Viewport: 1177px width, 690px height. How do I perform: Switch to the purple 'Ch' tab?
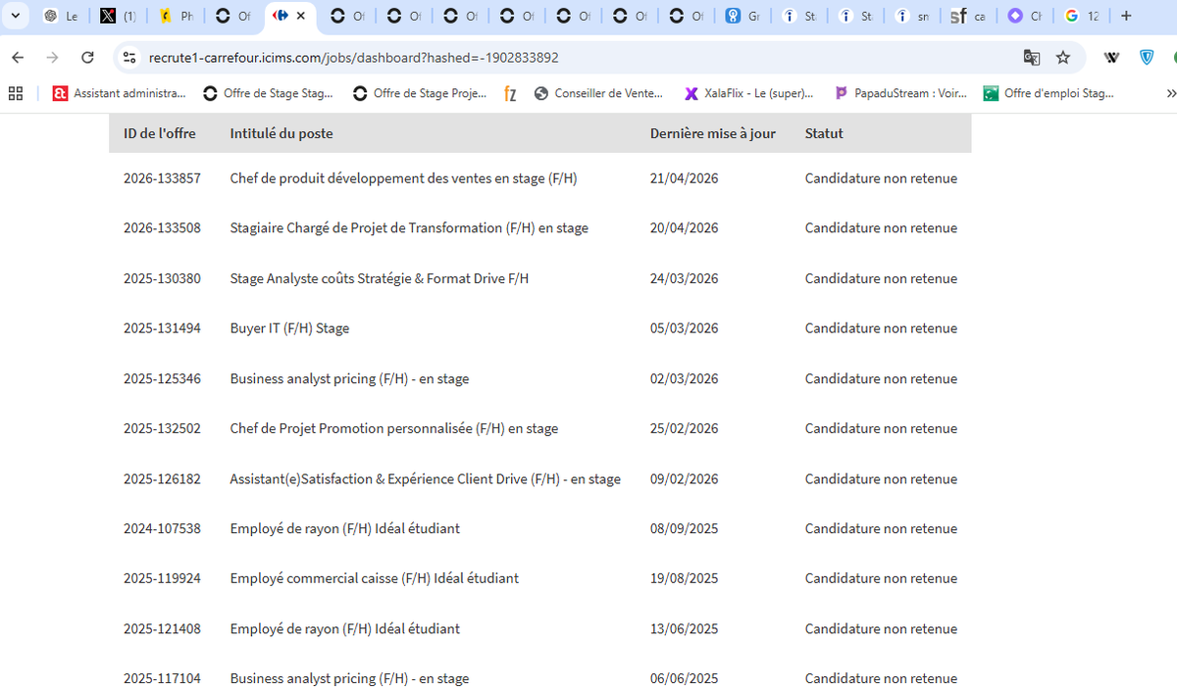[x=1025, y=16]
